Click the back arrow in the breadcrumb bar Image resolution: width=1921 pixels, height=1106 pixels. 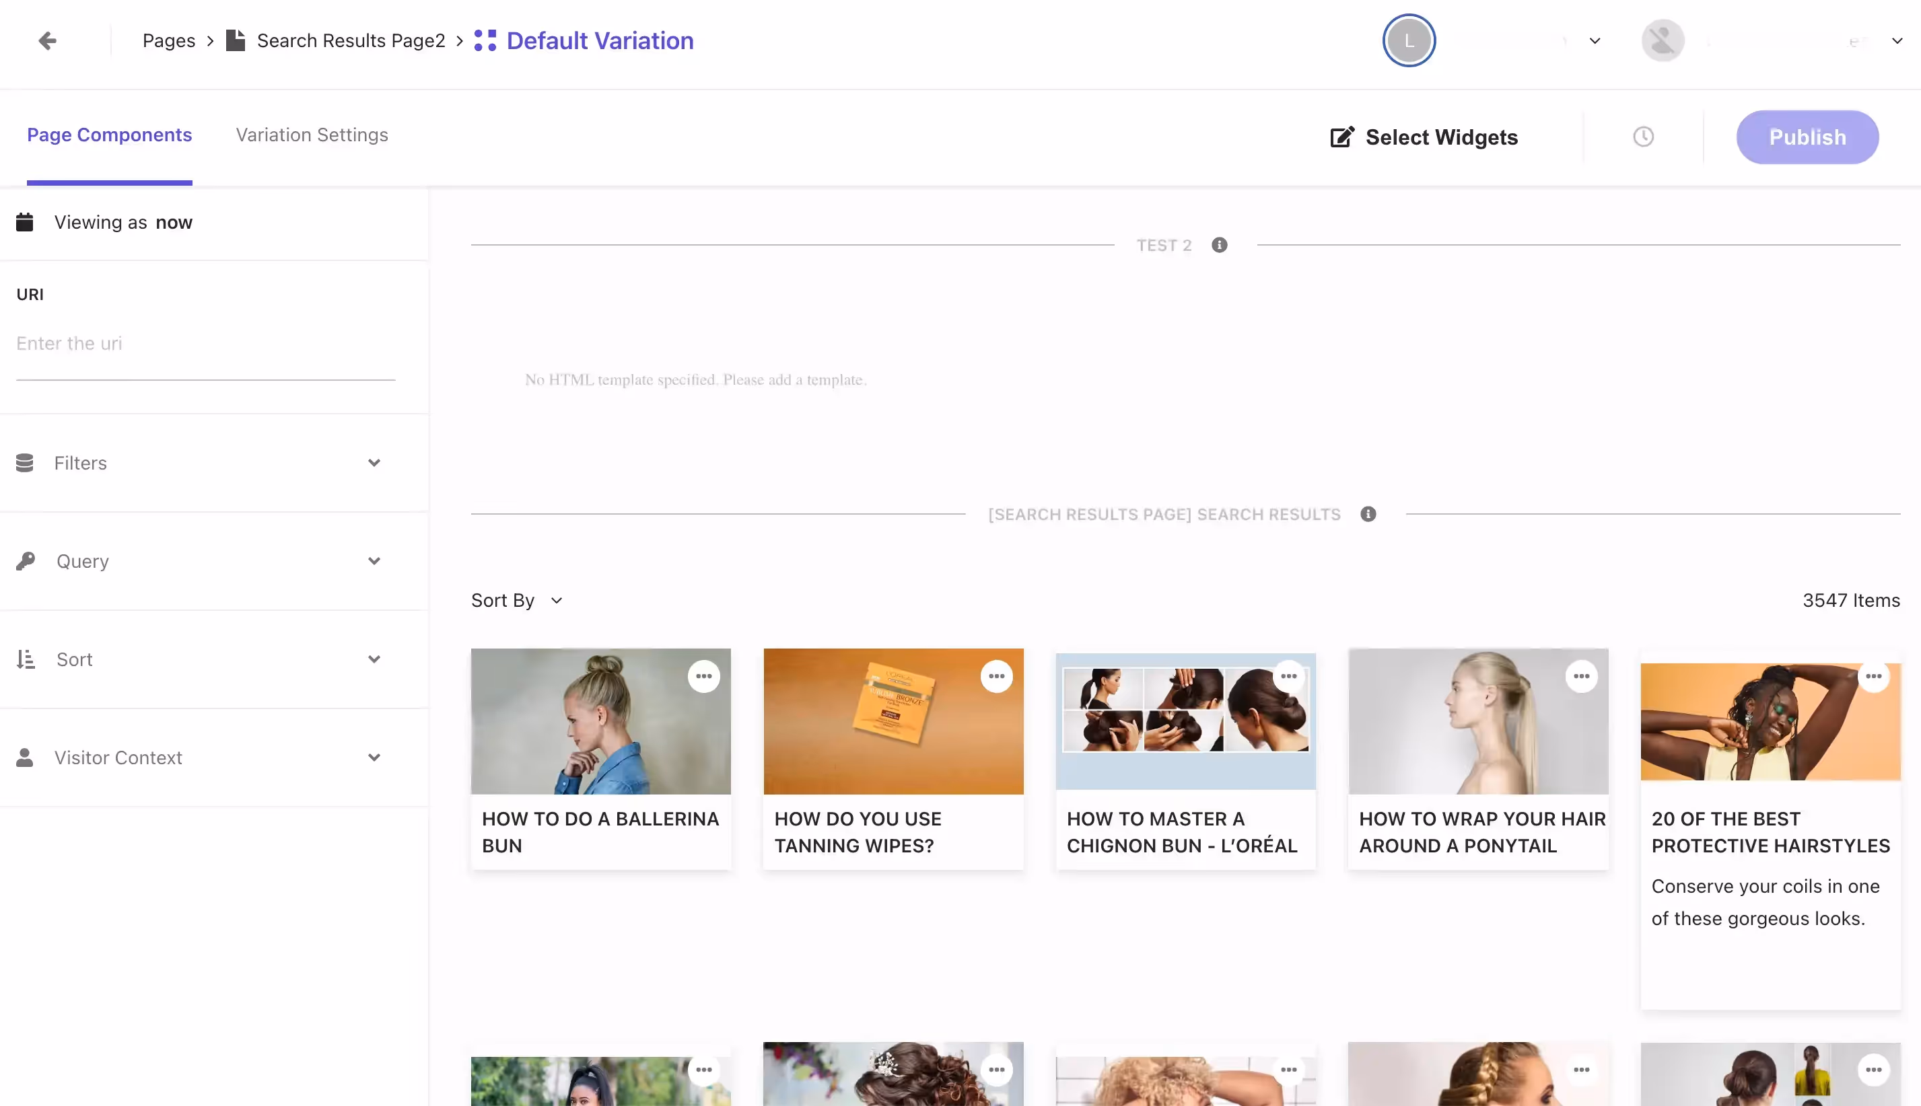tap(48, 40)
